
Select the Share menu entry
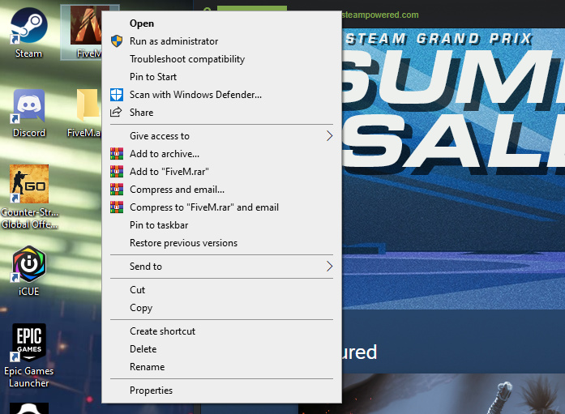click(x=221, y=113)
